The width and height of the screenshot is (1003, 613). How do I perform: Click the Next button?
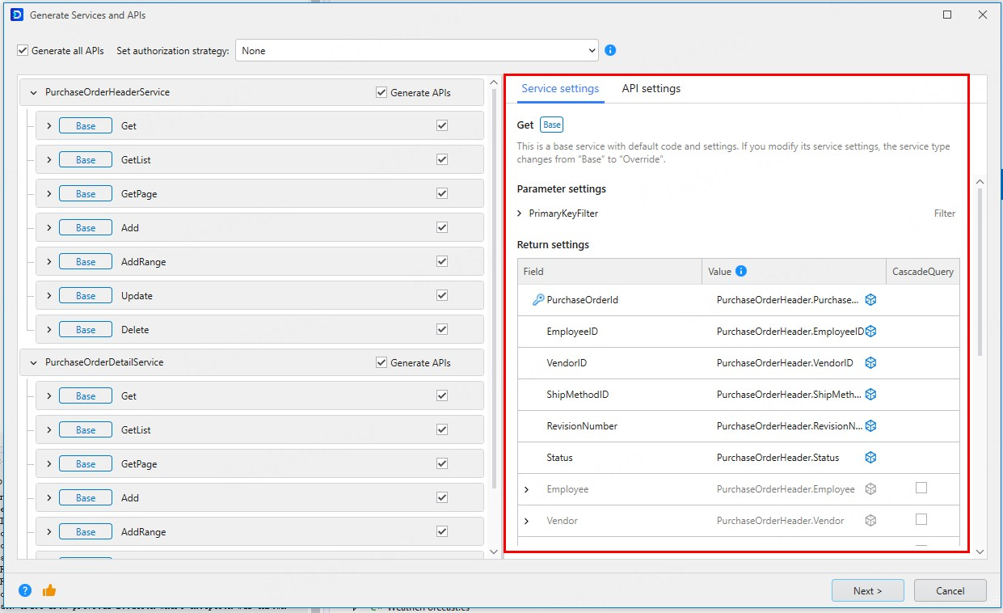pos(867,590)
